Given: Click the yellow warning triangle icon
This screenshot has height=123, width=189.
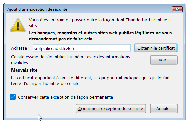Looking at the screenshot, I should (18, 25).
